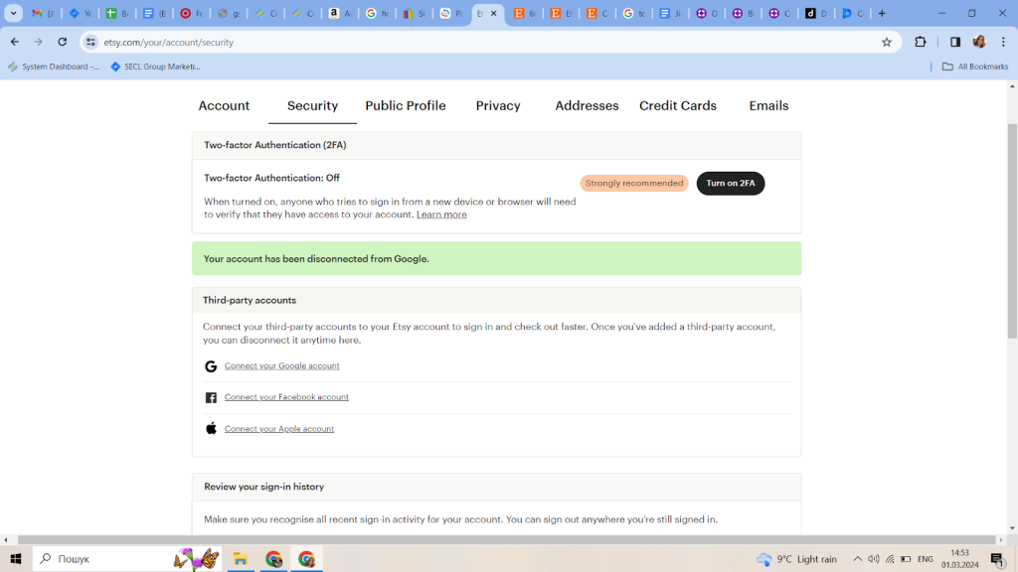Show hidden system tray icons
The width and height of the screenshot is (1018, 572).
[857, 559]
